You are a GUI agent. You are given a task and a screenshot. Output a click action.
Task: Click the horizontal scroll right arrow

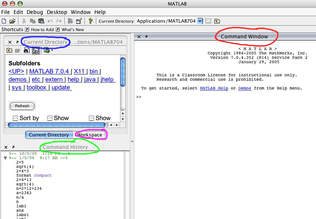117,125
